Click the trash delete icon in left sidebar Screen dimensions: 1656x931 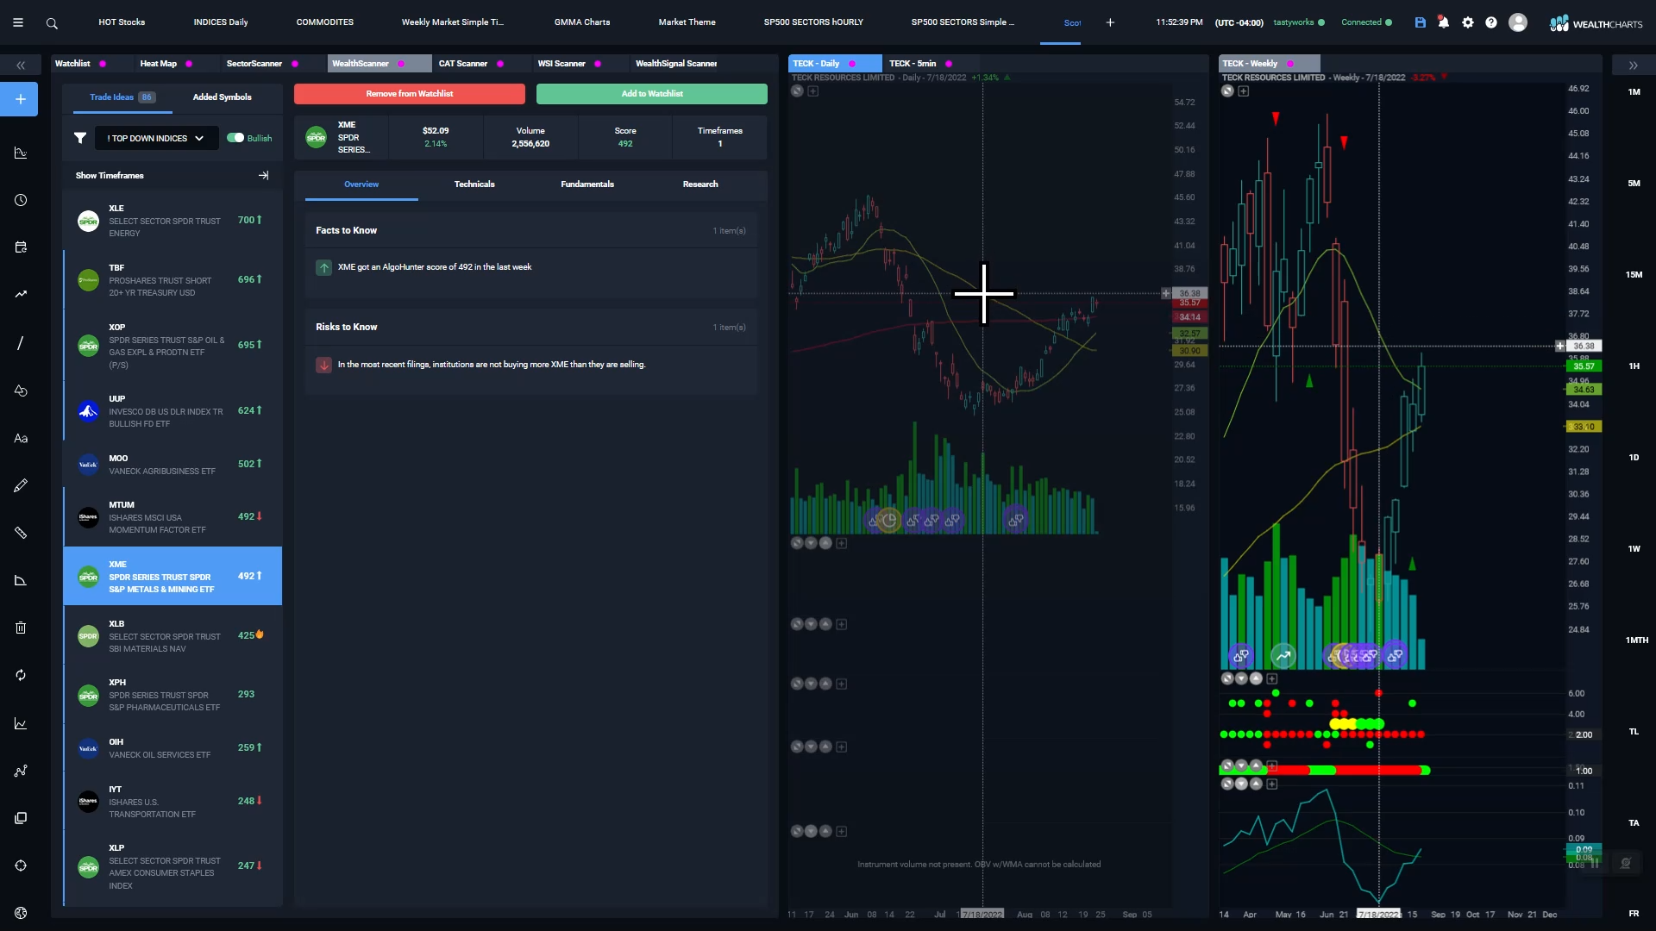pos(21,628)
